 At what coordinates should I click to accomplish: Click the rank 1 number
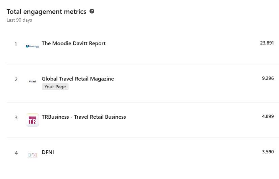[x=16, y=44]
